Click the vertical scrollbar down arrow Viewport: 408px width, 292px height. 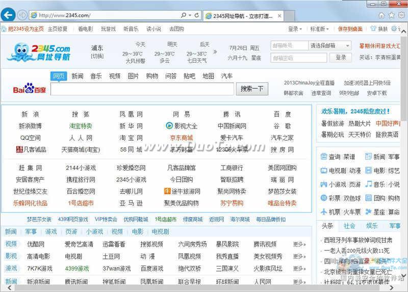[x=404, y=276]
